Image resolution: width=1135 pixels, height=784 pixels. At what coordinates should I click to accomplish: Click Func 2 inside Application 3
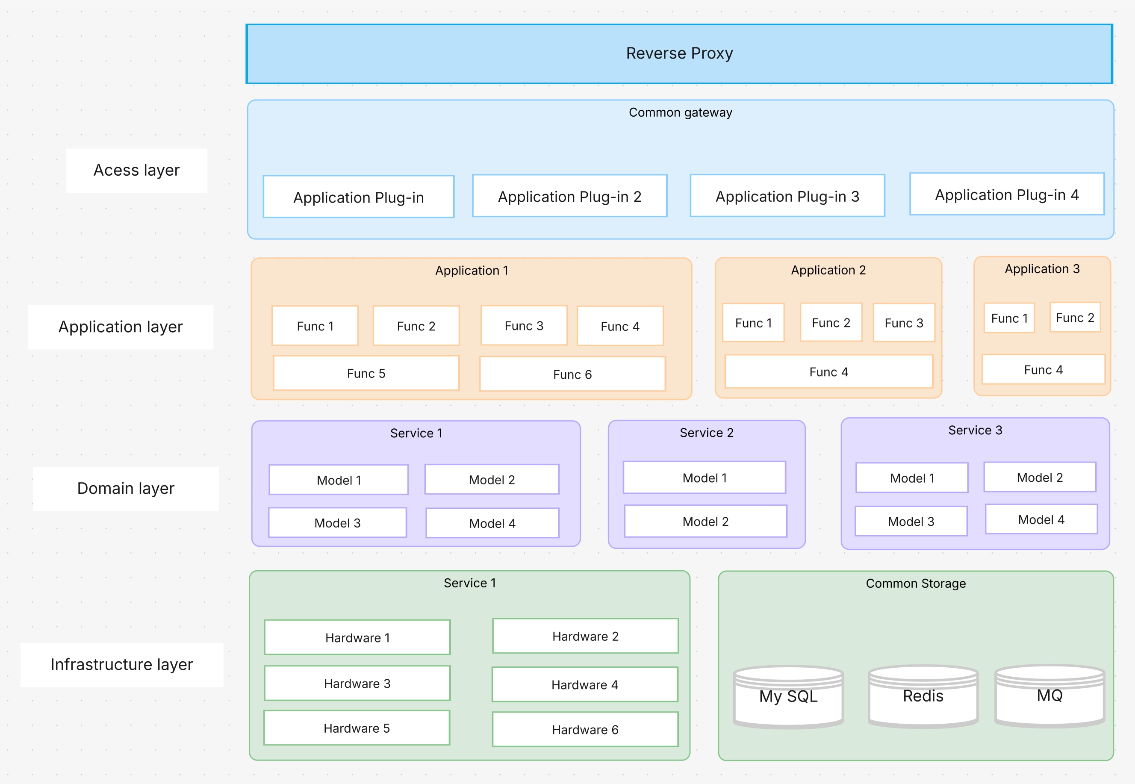point(1075,318)
